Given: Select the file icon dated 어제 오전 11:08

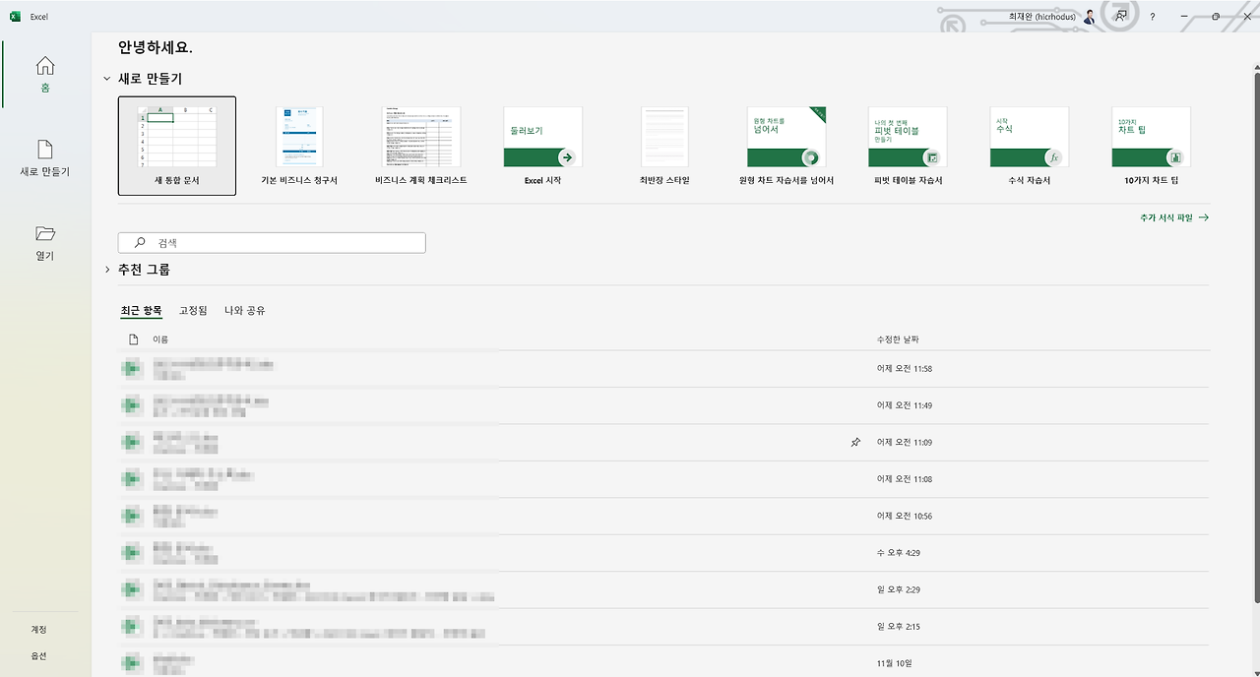Looking at the screenshot, I should (131, 479).
